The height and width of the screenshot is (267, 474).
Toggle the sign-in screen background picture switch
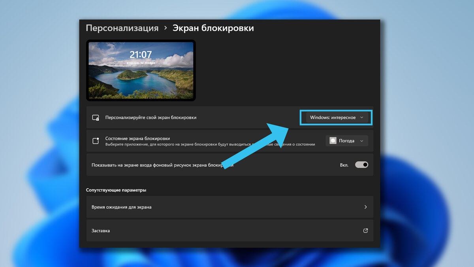pyautogui.click(x=361, y=165)
